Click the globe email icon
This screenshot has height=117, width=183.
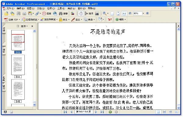55,14
